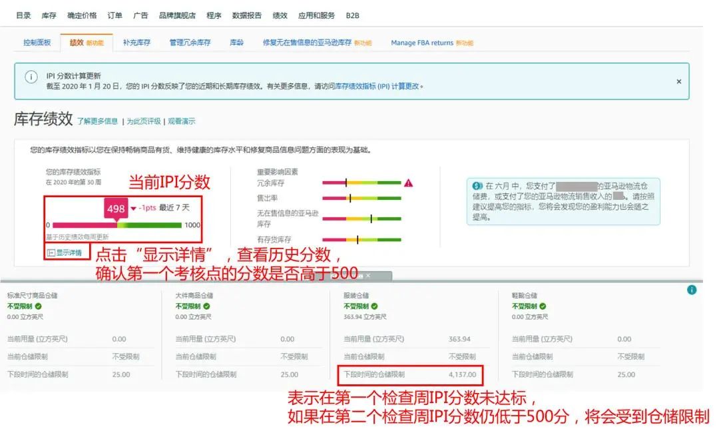
Task: Open the 目录 menu
Action: click(23, 15)
